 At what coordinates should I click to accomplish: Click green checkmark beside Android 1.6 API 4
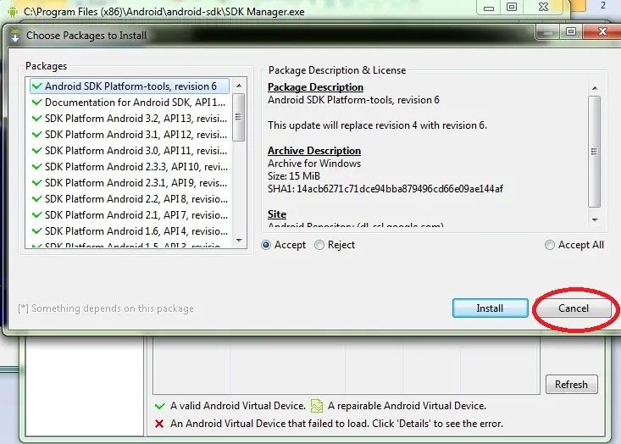click(x=36, y=231)
